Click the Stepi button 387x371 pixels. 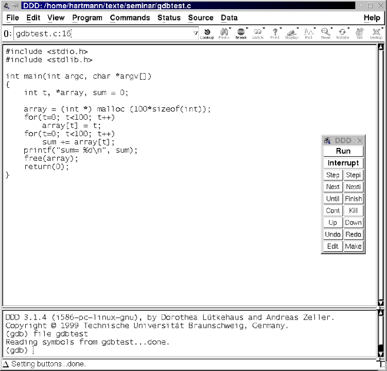tap(353, 175)
